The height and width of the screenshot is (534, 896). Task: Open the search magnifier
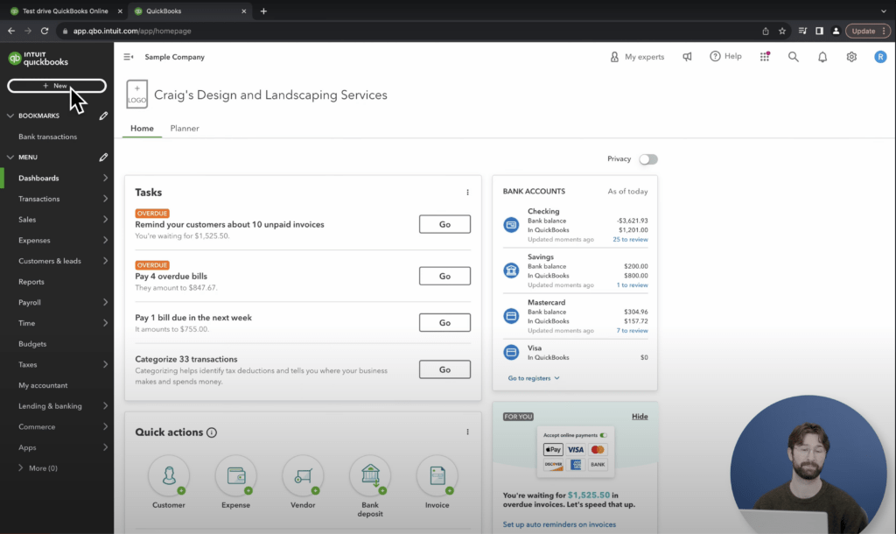[x=793, y=56]
